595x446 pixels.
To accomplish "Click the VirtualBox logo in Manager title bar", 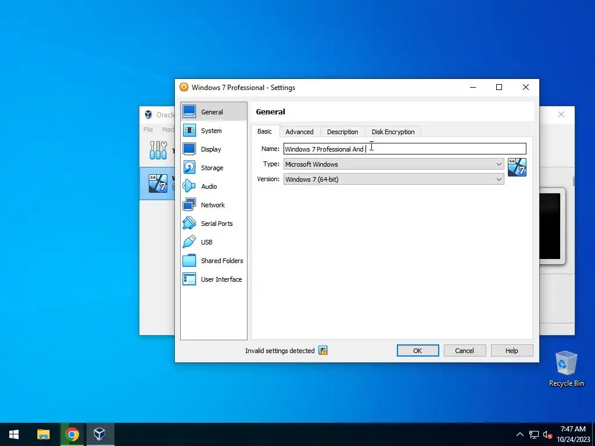I will 148,114.
